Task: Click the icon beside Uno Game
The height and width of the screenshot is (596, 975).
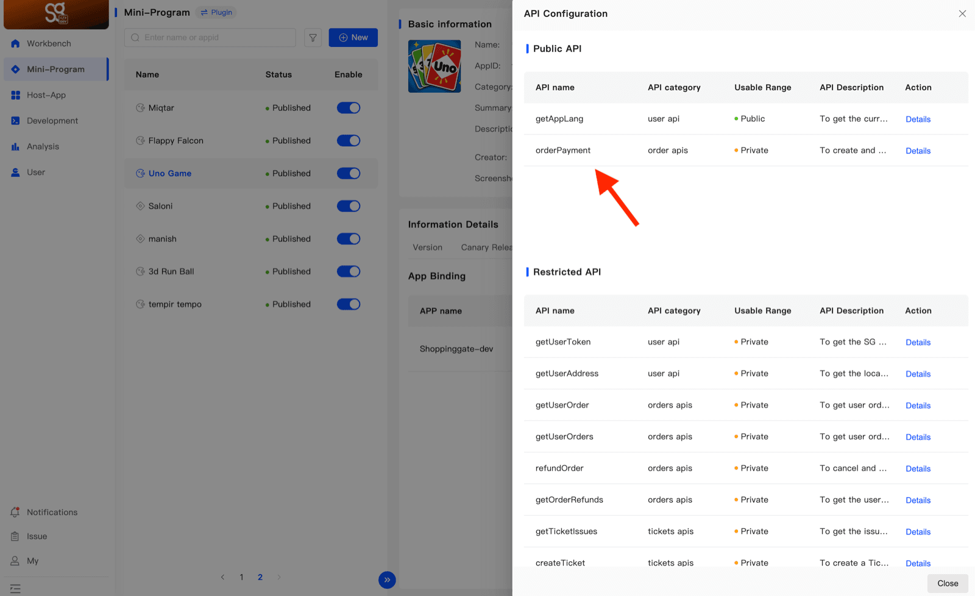Action: point(140,173)
